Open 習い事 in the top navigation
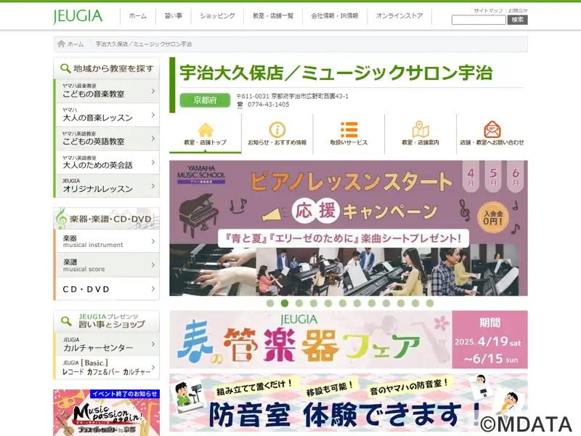The width and height of the screenshot is (581, 436). (173, 16)
